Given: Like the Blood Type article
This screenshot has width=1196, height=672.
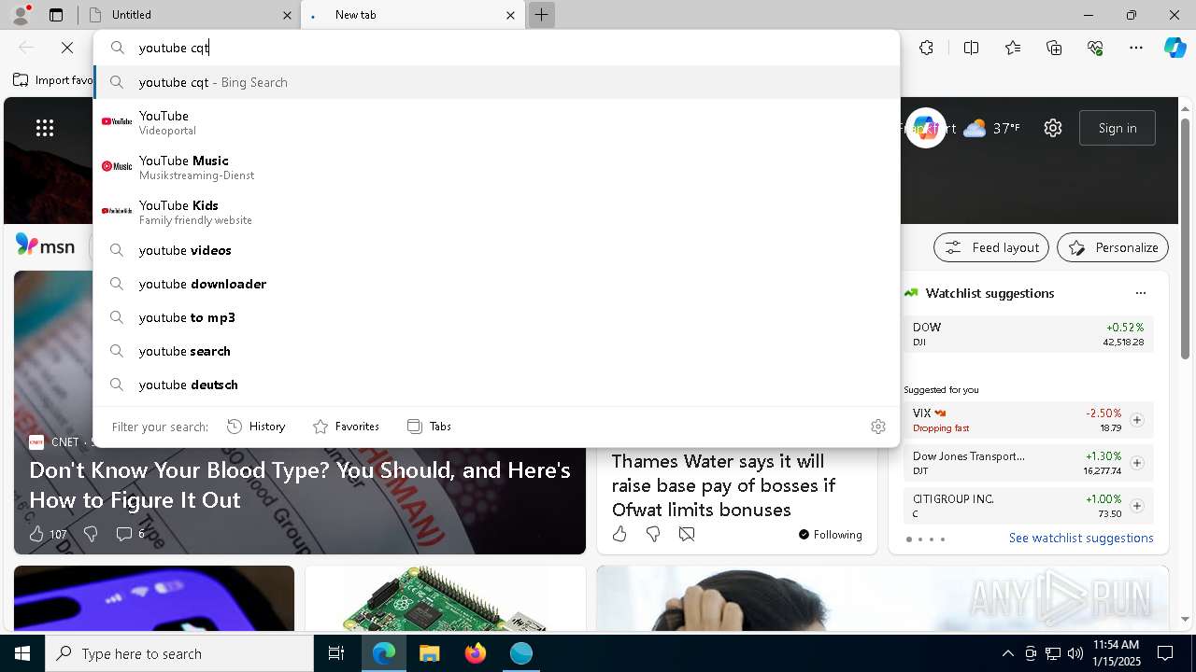Looking at the screenshot, I should (x=36, y=534).
